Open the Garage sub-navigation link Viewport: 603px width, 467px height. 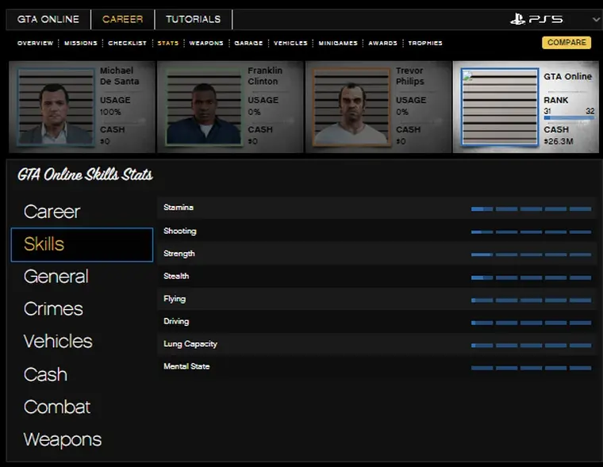[248, 44]
